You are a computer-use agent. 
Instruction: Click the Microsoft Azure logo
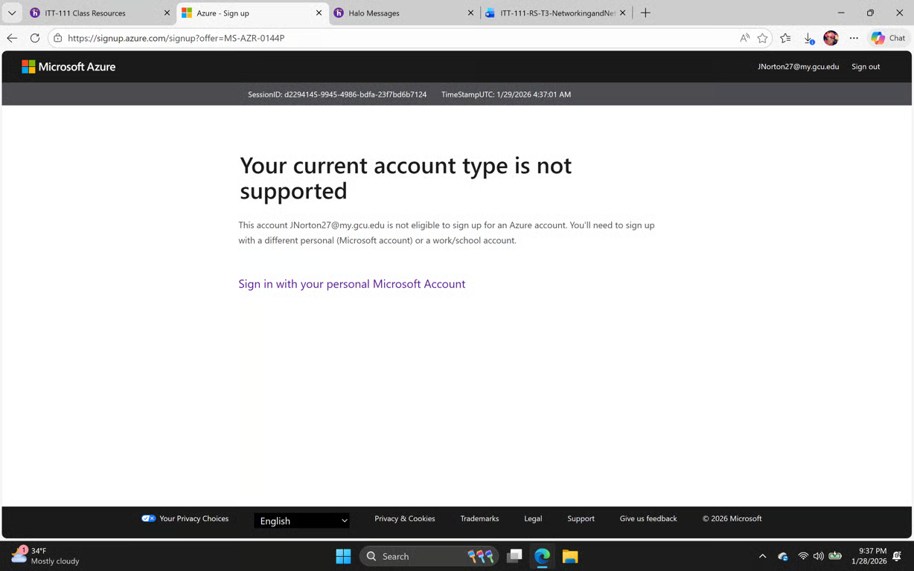[x=68, y=66]
